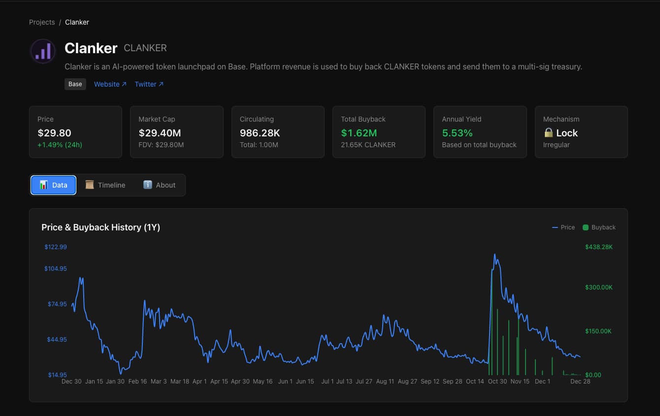
Task: Click the lock icon in Mechanism card
Action: [x=549, y=133]
